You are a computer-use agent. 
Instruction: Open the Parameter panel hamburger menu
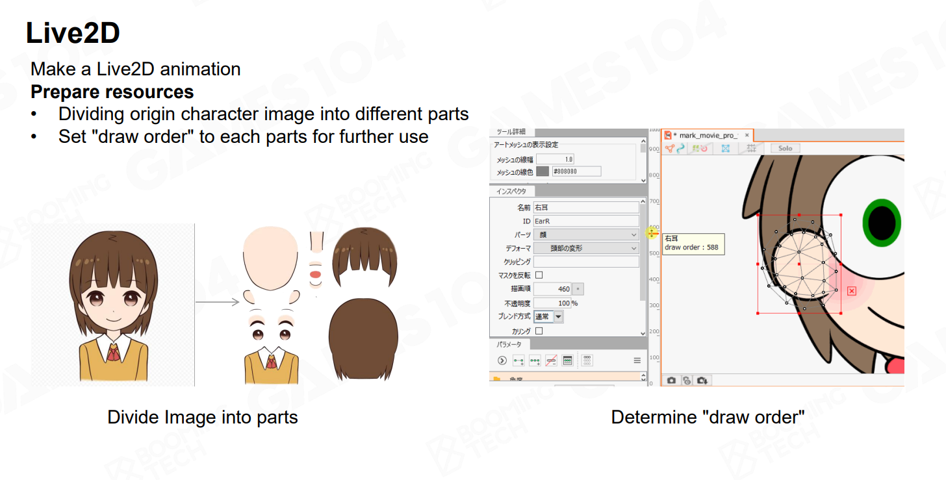tap(637, 360)
